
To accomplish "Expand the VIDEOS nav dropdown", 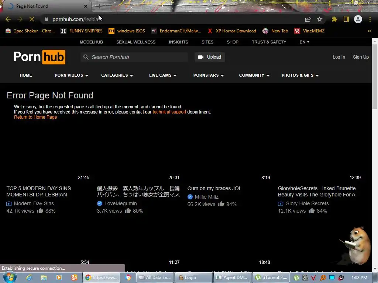I will coord(71,75).
